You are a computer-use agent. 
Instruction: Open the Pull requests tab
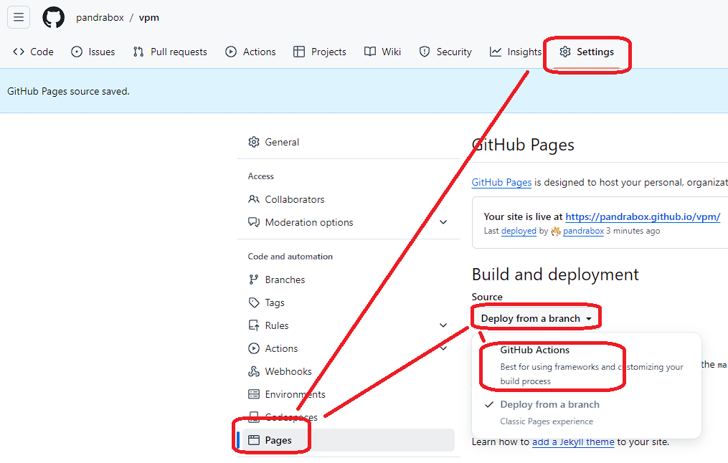170,52
